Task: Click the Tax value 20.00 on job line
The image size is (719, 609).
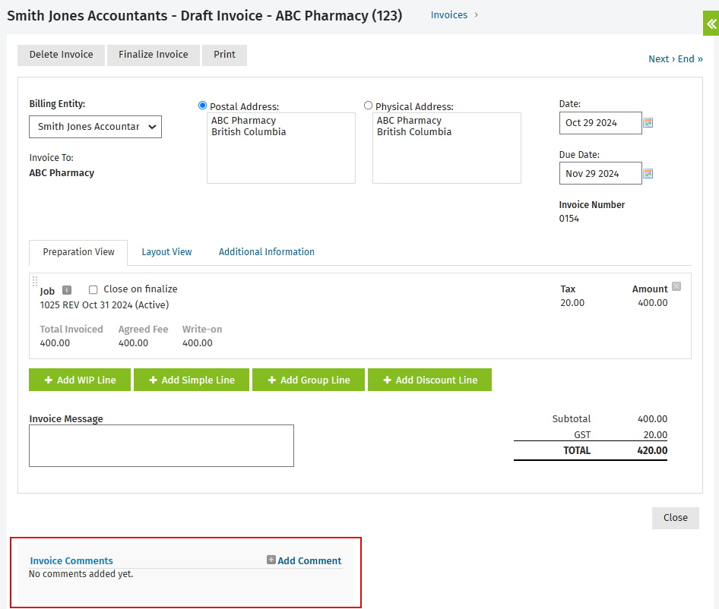Action: pos(572,303)
